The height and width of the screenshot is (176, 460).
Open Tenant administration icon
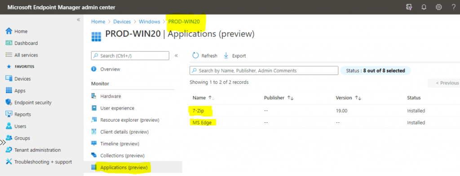(x=9, y=150)
